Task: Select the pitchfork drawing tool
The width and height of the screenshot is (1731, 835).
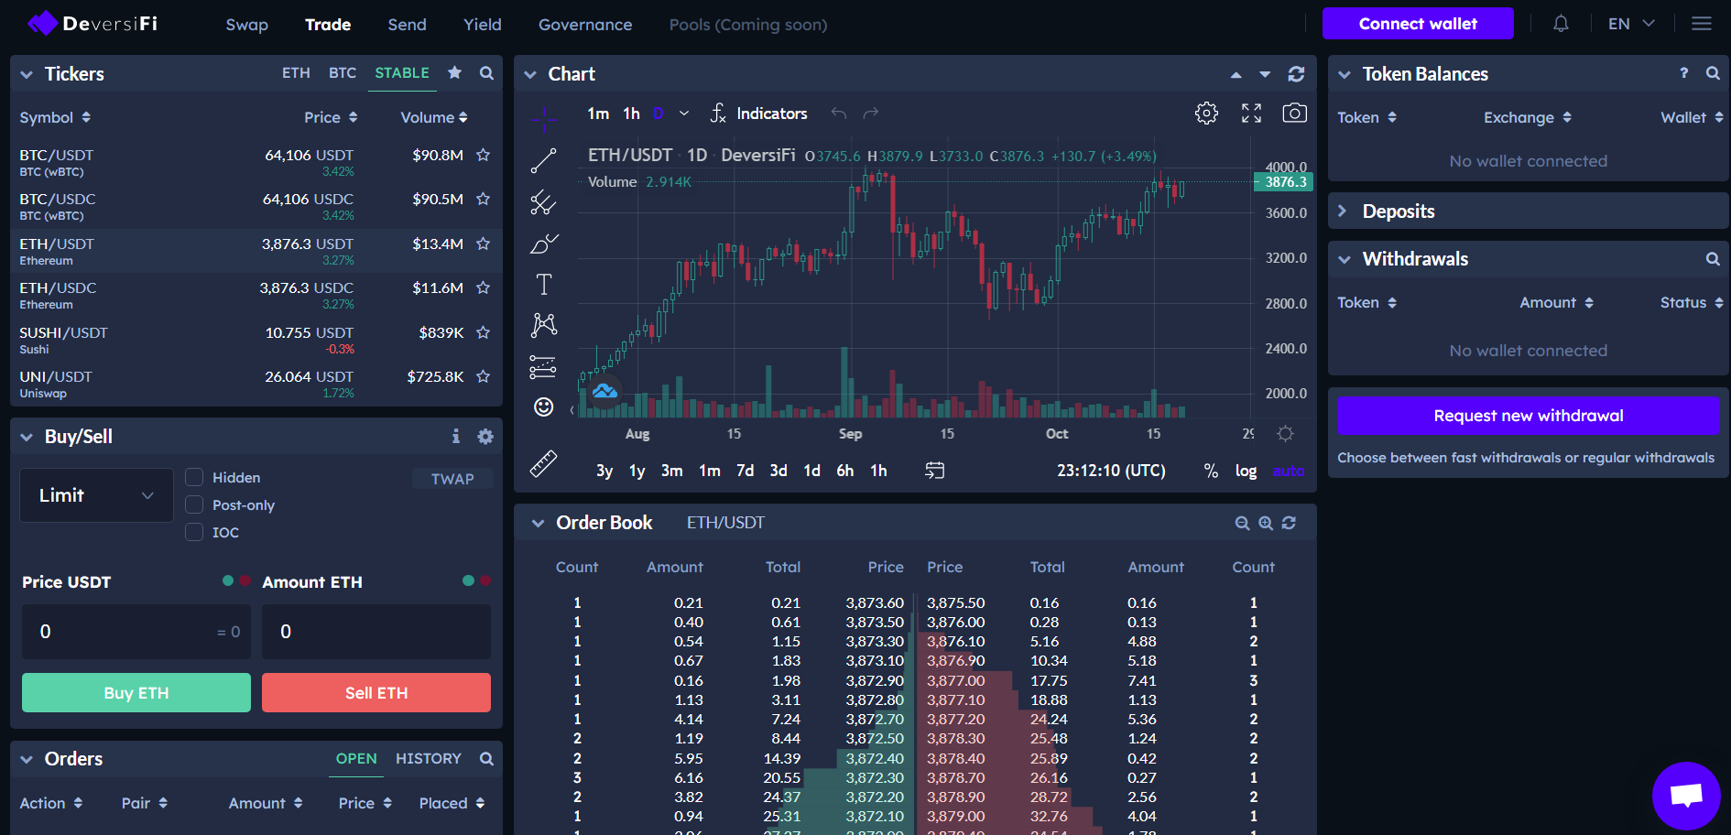Action: coord(543,202)
